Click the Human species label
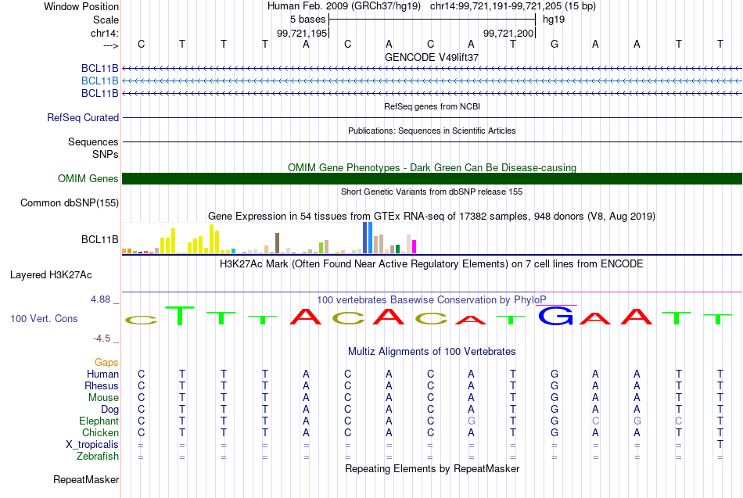Image resolution: width=743 pixels, height=498 pixels. (x=102, y=374)
